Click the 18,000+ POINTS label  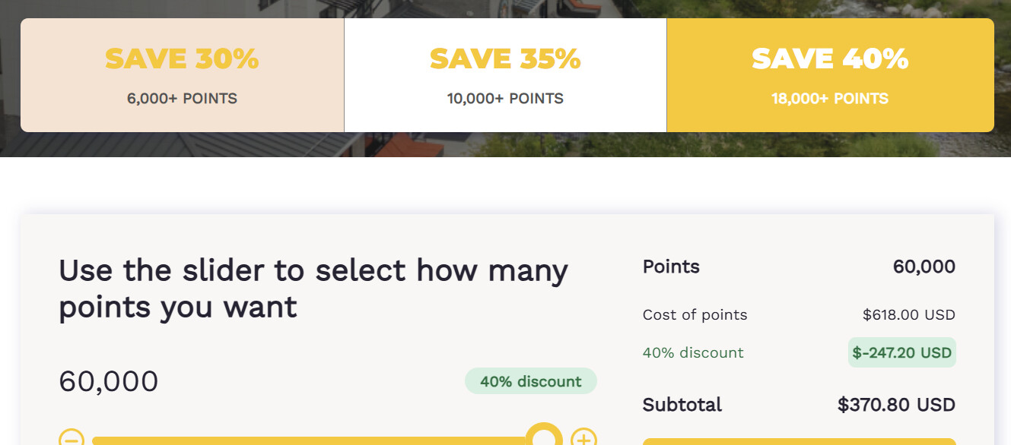pyautogui.click(x=830, y=99)
